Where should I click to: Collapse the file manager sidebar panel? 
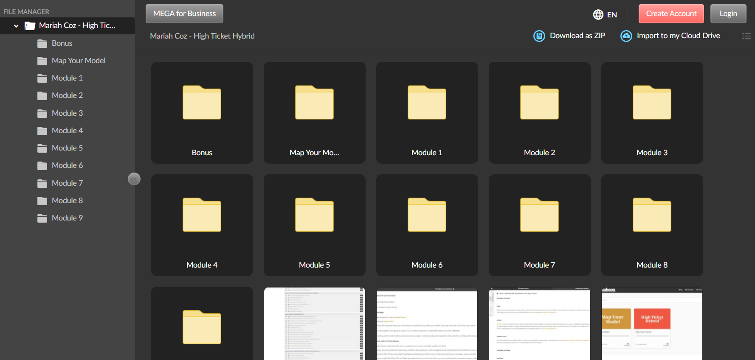pyautogui.click(x=134, y=179)
